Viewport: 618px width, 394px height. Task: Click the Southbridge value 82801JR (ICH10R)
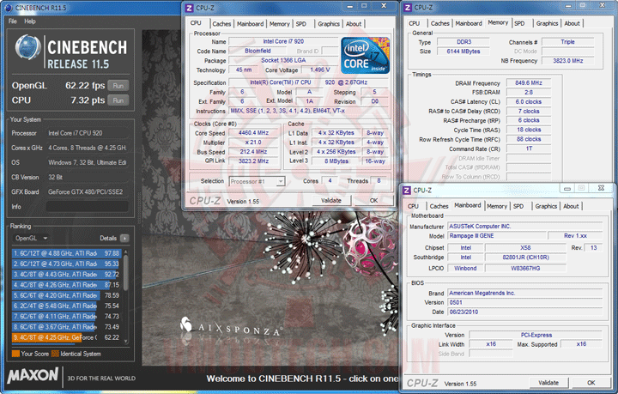click(x=525, y=258)
